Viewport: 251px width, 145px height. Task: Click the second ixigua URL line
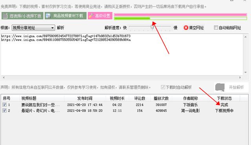66,40
